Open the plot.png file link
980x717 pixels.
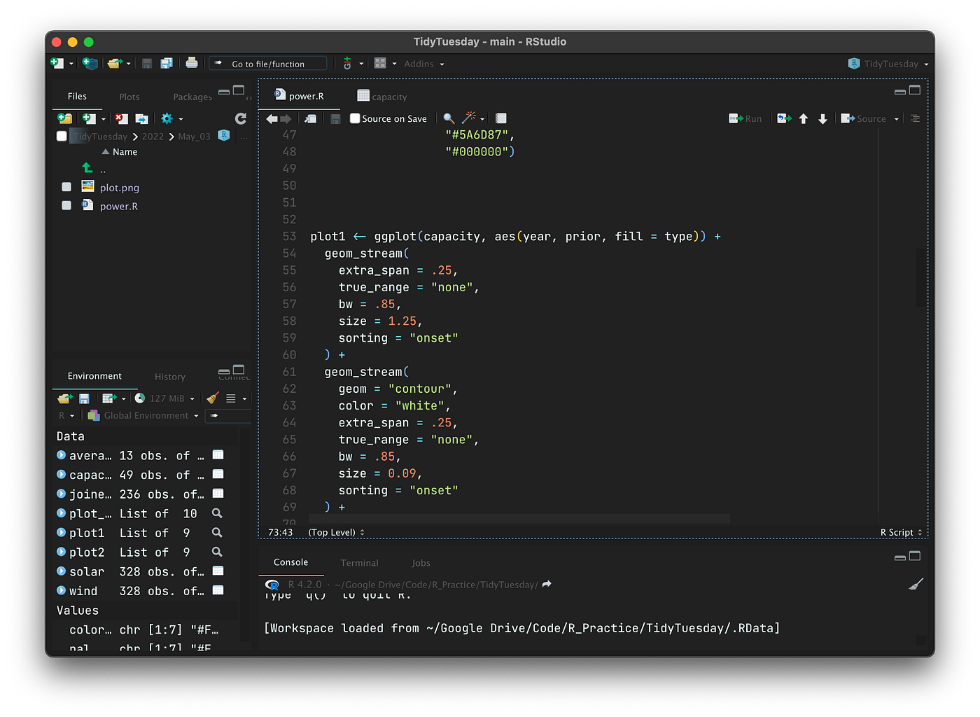coord(120,188)
